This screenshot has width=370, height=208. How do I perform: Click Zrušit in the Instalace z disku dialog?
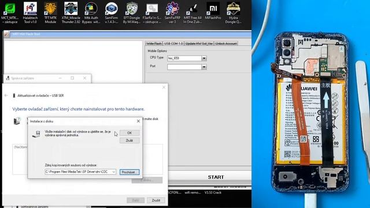point(129,140)
